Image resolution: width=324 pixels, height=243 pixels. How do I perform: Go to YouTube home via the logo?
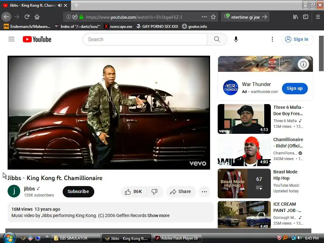[x=37, y=39]
